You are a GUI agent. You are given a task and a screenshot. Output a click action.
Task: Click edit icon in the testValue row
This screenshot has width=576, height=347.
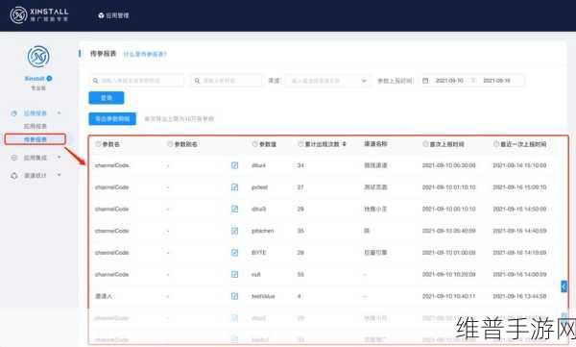point(235,296)
